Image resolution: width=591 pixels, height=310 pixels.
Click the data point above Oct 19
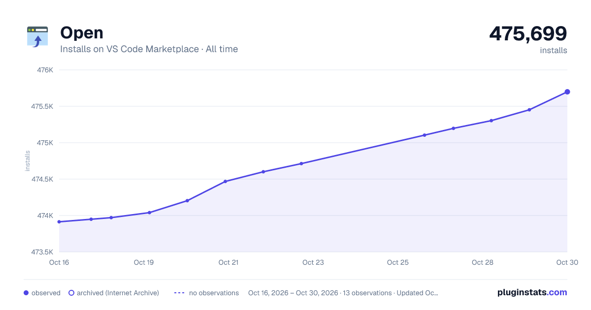coord(149,213)
